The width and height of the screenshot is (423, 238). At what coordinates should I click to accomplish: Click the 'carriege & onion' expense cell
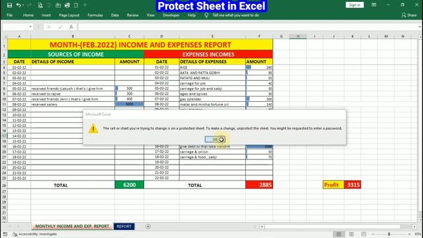tap(212, 152)
